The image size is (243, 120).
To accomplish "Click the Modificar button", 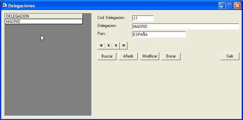I will point(150,56).
